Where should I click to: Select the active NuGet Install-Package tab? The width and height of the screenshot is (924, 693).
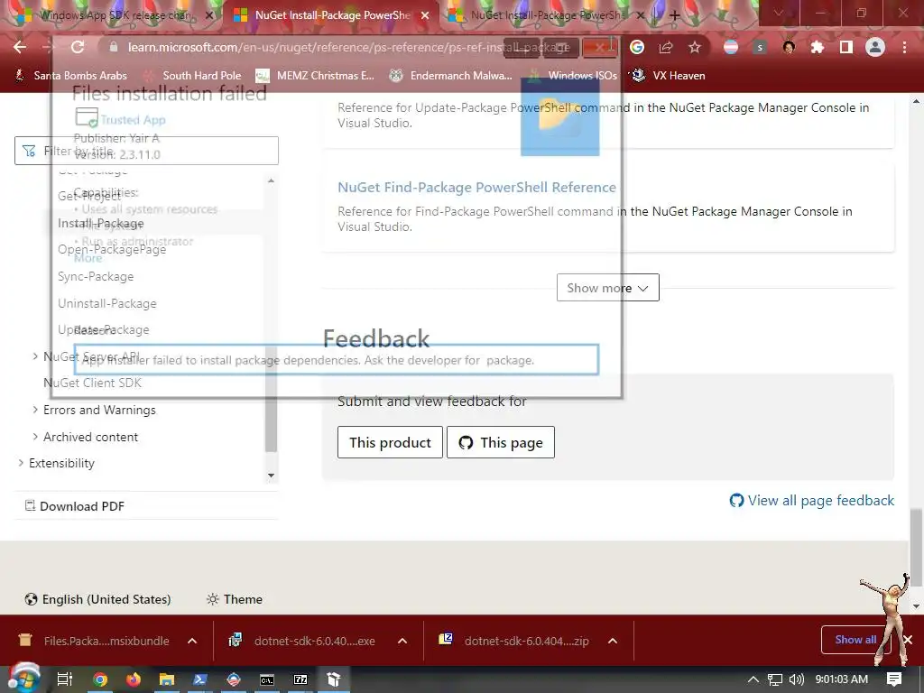(x=331, y=15)
